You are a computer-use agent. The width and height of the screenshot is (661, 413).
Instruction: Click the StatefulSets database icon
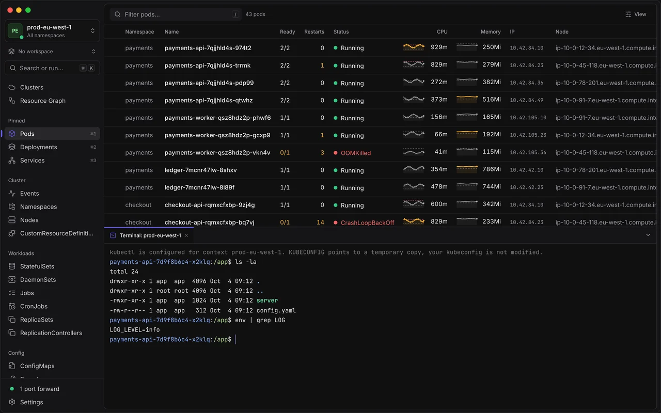point(12,266)
